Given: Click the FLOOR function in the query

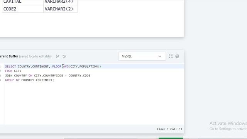Looking at the screenshot, I should tap(57, 66).
